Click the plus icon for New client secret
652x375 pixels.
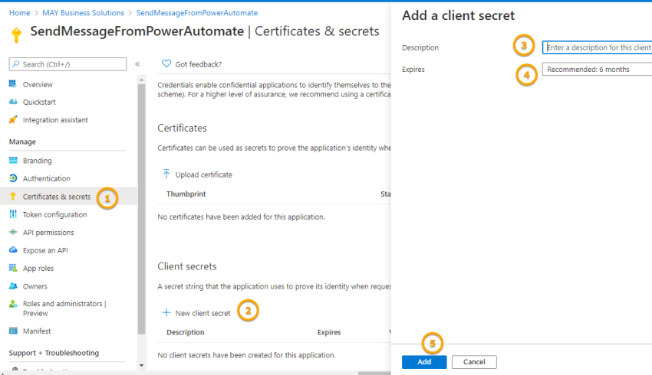(x=166, y=312)
